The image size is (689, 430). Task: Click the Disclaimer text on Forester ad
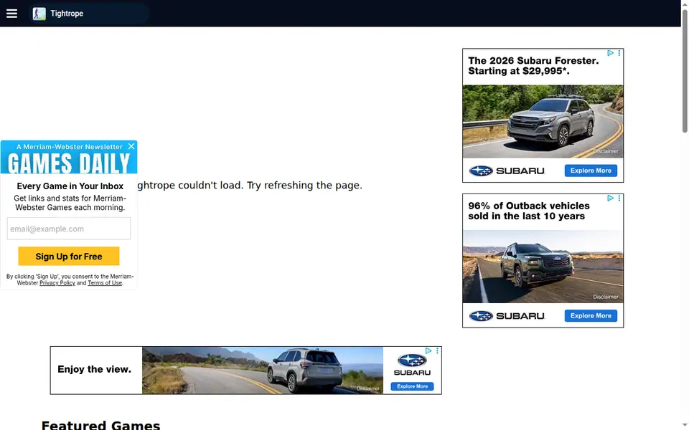(x=606, y=151)
